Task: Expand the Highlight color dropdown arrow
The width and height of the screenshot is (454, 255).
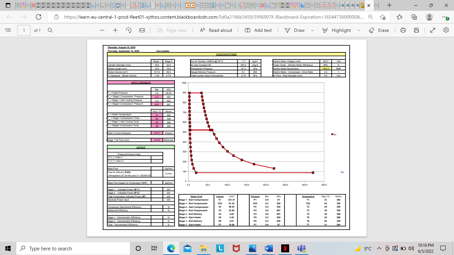Action: (x=359, y=30)
